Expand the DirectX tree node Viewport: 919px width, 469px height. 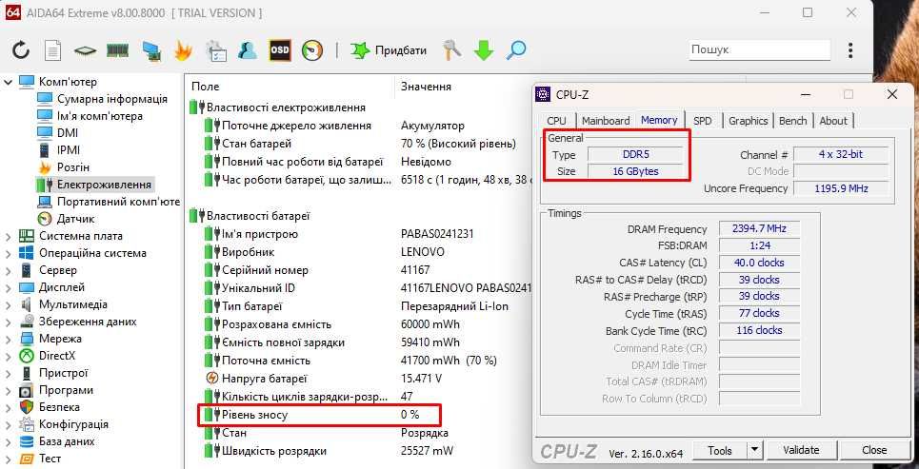click(x=9, y=356)
